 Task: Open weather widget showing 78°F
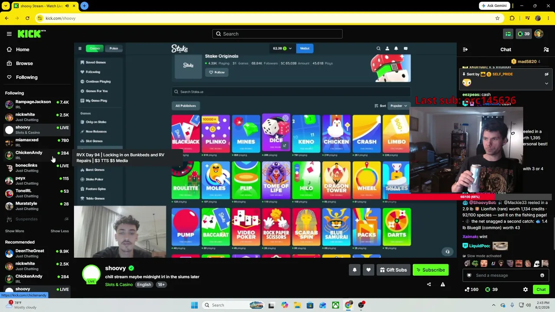coord(20,305)
